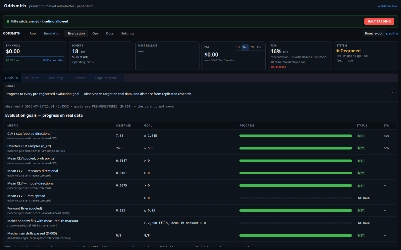Click NO DATA status for Maker shadow fills
The height and width of the screenshot is (250, 401).
tap(364, 223)
